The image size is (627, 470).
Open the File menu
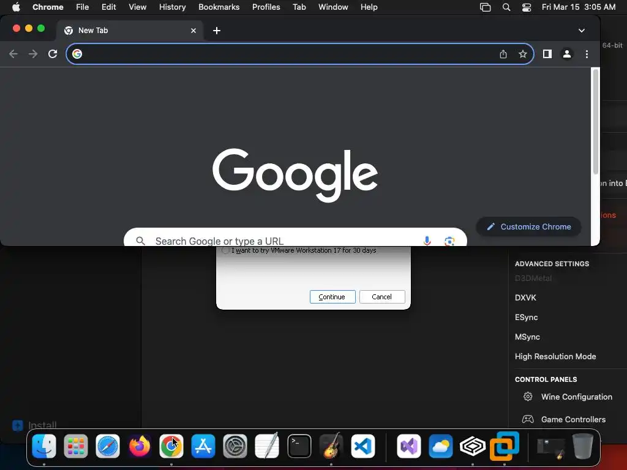(83, 7)
